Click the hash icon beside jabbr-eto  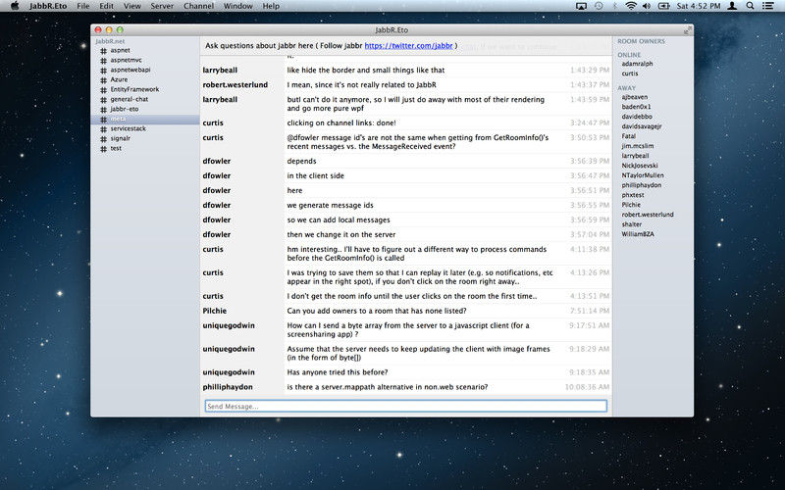[104, 110]
